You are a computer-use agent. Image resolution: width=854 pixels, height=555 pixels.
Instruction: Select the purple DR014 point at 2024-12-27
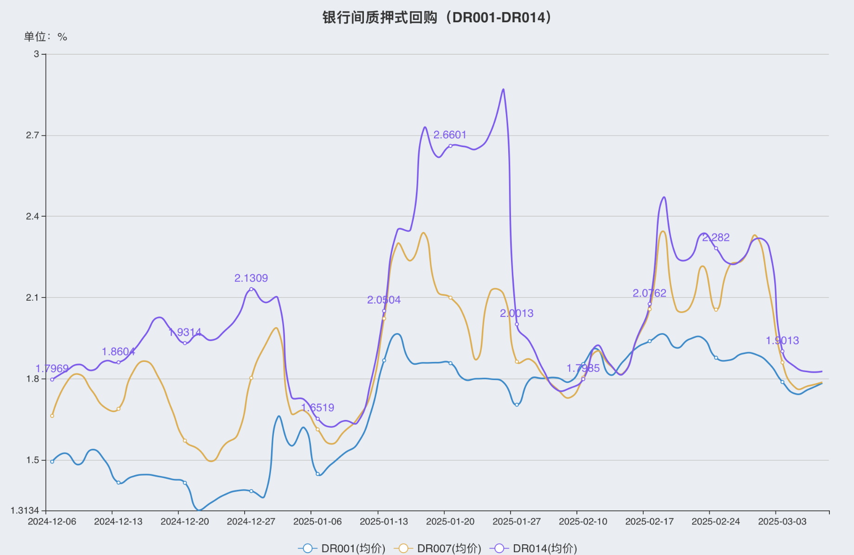point(251,289)
